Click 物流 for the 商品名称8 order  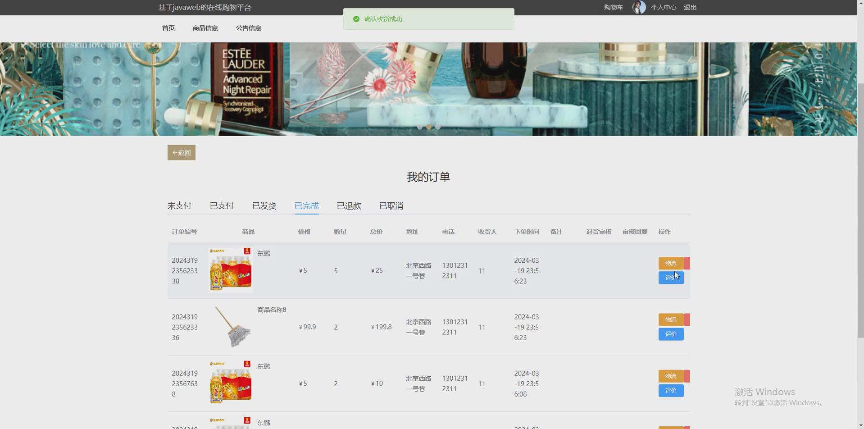671,319
